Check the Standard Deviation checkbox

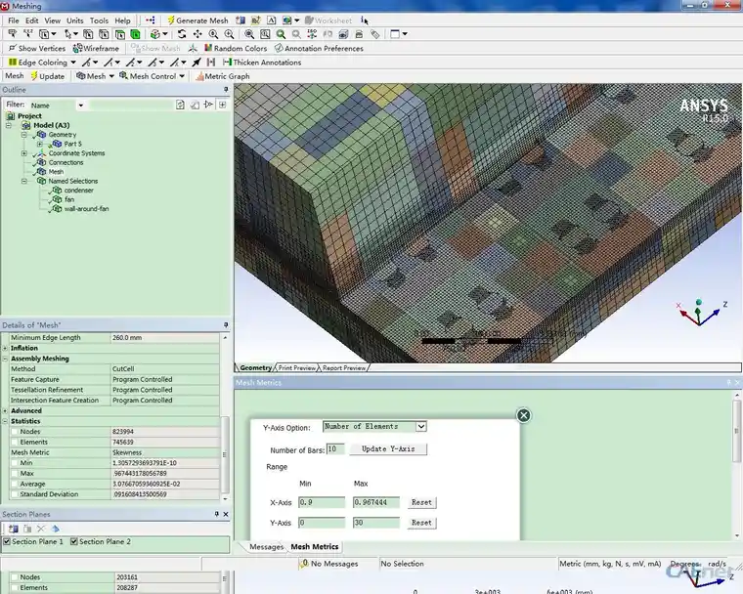coord(15,494)
